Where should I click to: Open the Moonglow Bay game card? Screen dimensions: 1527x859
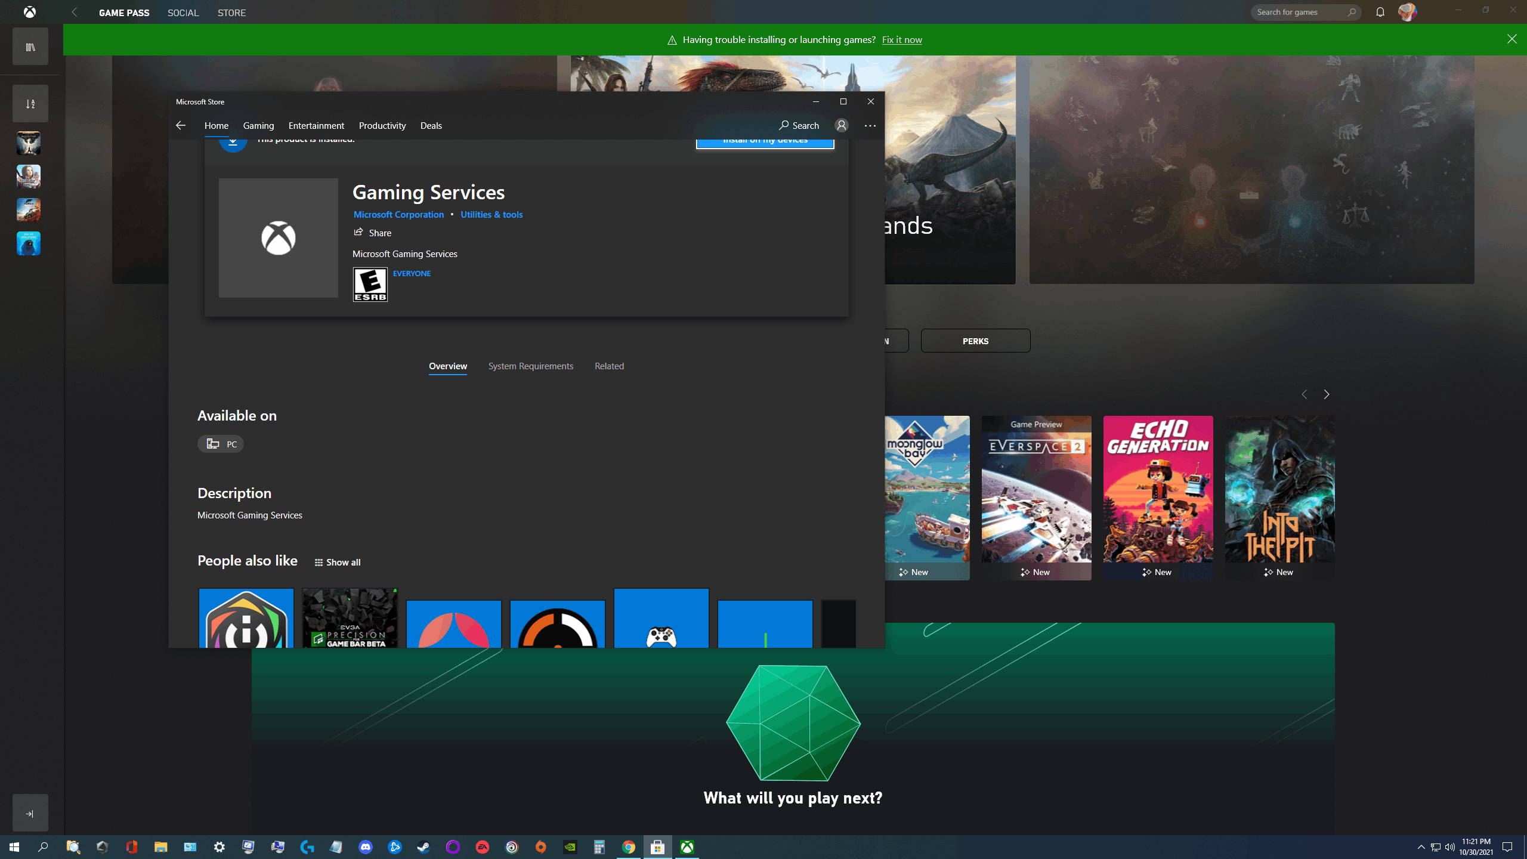(928, 498)
